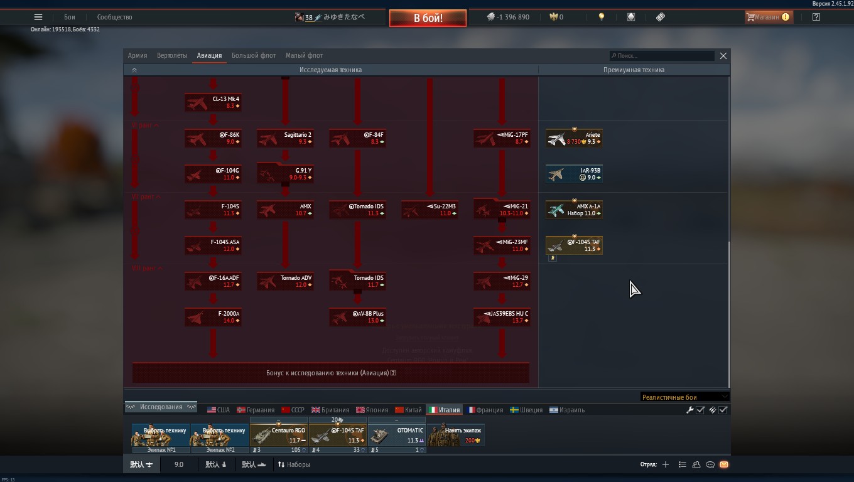Select the F-2000A aircraft

[213, 317]
